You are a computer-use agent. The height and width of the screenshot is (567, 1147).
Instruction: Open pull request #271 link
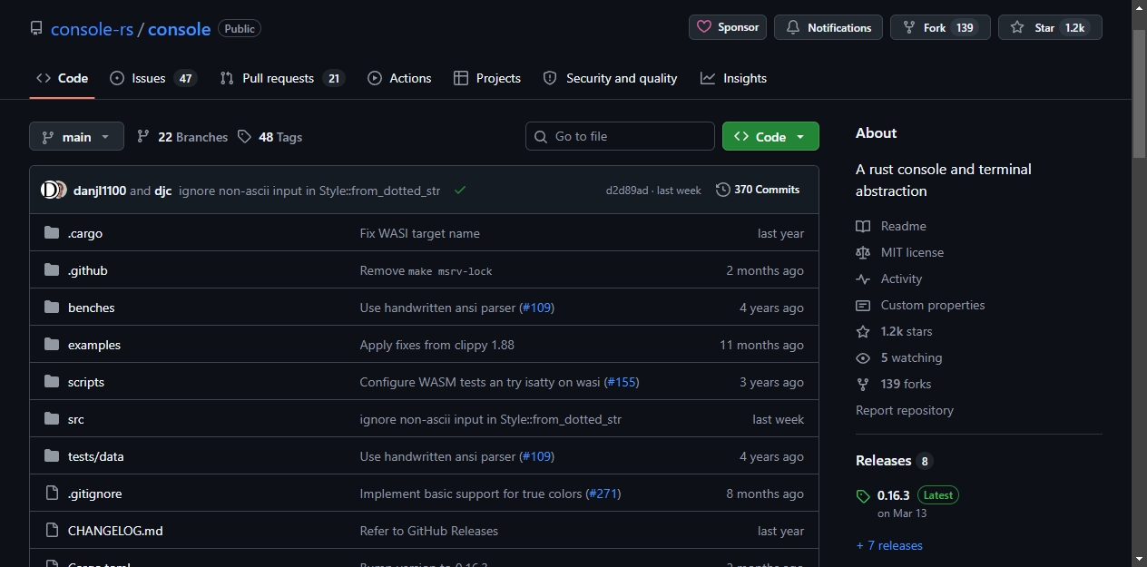[603, 494]
